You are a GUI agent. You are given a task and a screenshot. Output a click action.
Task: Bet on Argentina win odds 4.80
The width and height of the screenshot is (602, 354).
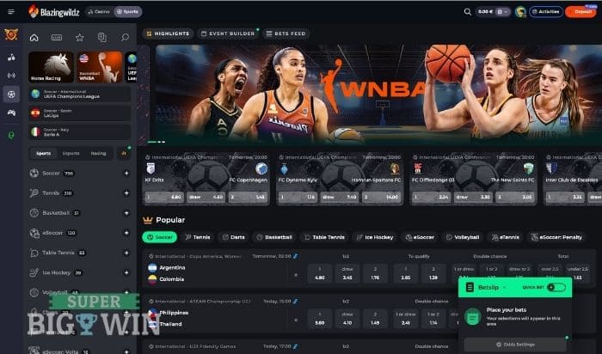(x=319, y=273)
